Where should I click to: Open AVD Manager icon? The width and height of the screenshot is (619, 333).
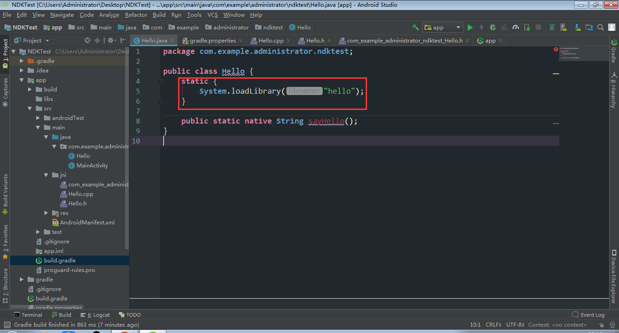pyautogui.click(x=563, y=27)
